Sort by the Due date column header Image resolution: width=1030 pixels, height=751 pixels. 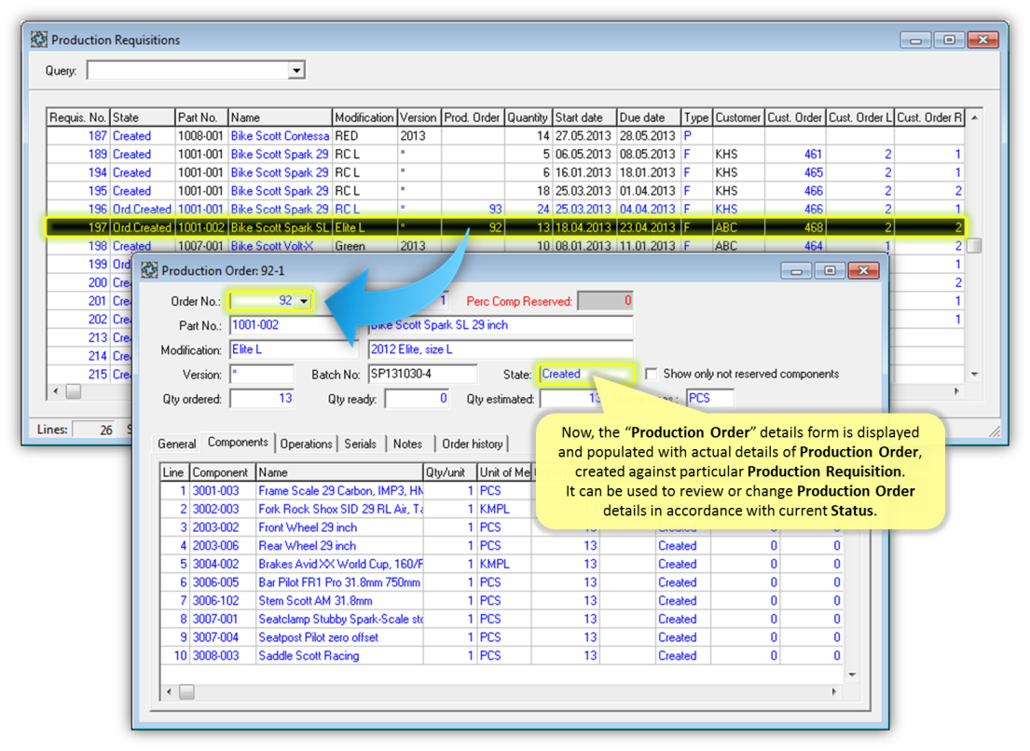[649, 117]
